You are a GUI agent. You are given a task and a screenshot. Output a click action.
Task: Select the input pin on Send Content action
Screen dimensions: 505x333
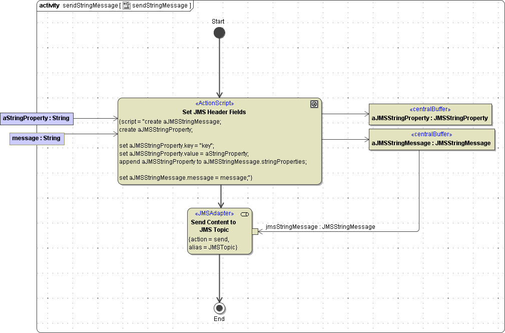(255, 231)
